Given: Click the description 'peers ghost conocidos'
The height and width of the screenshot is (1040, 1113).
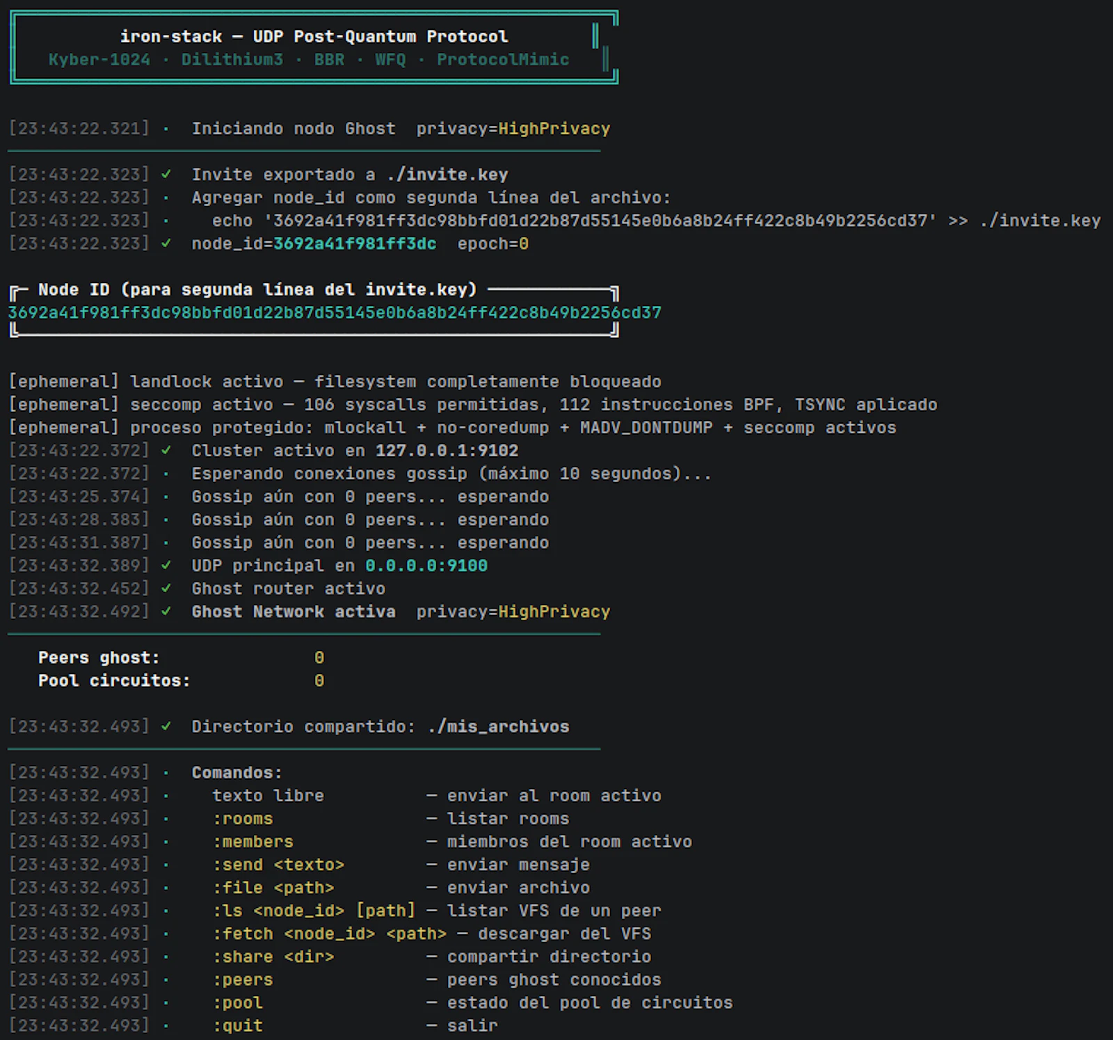Looking at the screenshot, I should pyautogui.click(x=554, y=979).
